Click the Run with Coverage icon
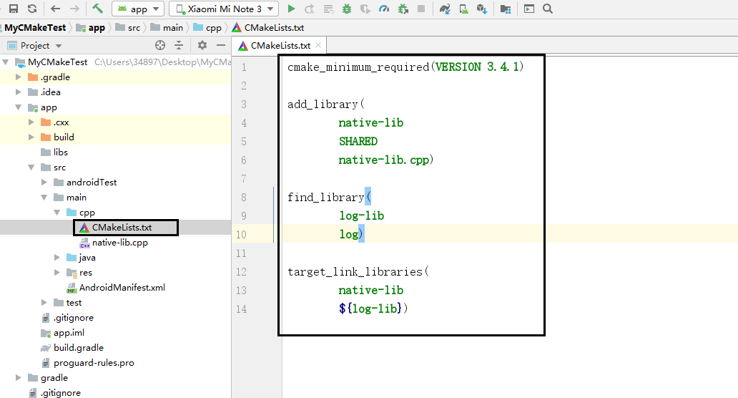This screenshot has width=738, height=398. tap(365, 9)
